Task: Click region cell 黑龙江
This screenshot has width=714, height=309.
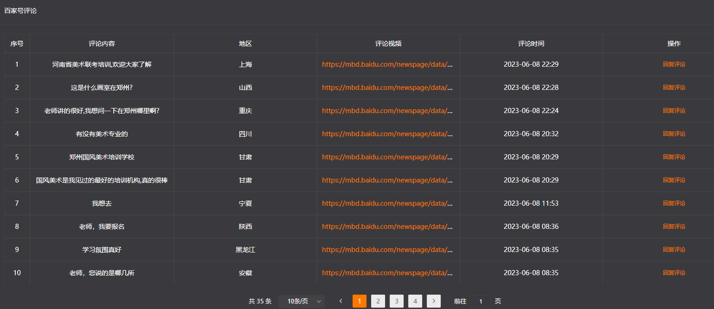Action: pos(245,250)
